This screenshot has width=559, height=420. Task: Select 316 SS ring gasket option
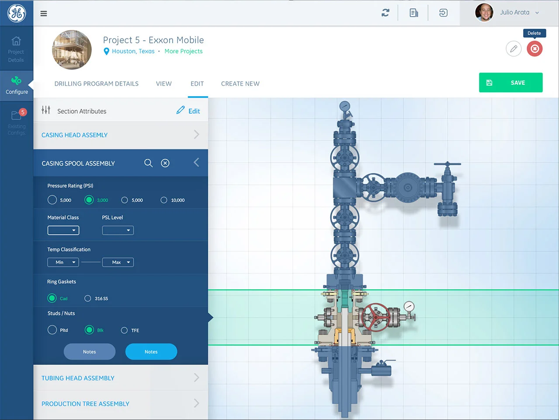88,299
